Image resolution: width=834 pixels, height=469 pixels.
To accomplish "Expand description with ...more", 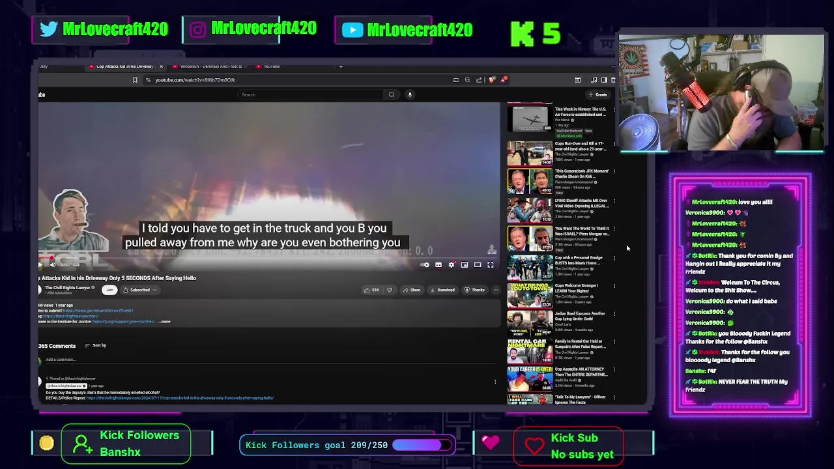I will click(164, 322).
